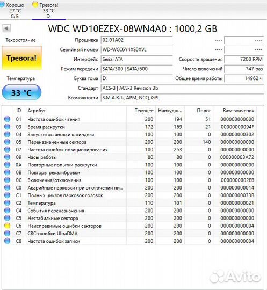Click worst value 253

(x=178, y=150)
